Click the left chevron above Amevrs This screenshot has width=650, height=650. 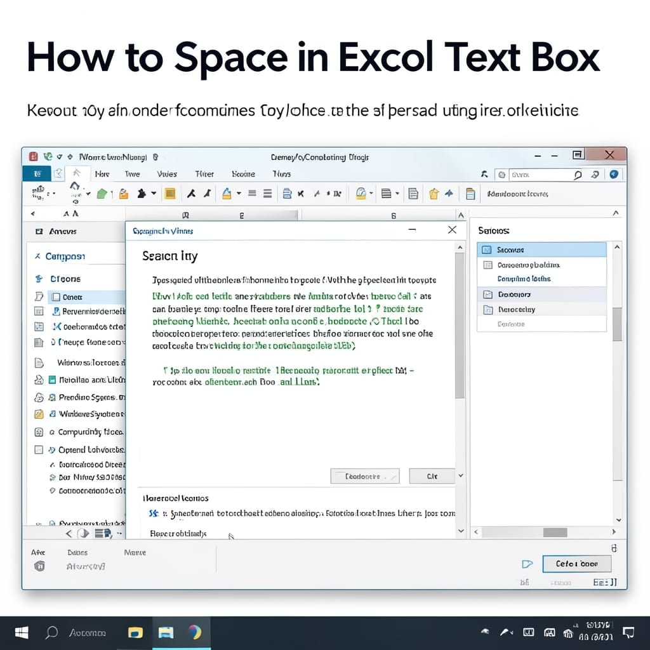tap(33, 214)
